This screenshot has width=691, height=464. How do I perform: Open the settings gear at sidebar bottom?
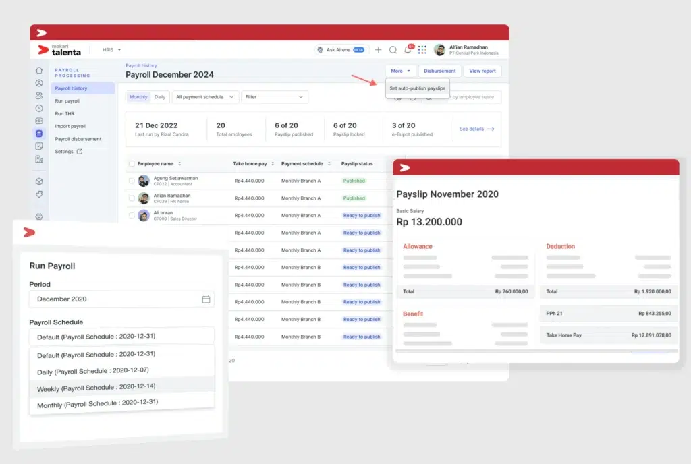(38, 216)
